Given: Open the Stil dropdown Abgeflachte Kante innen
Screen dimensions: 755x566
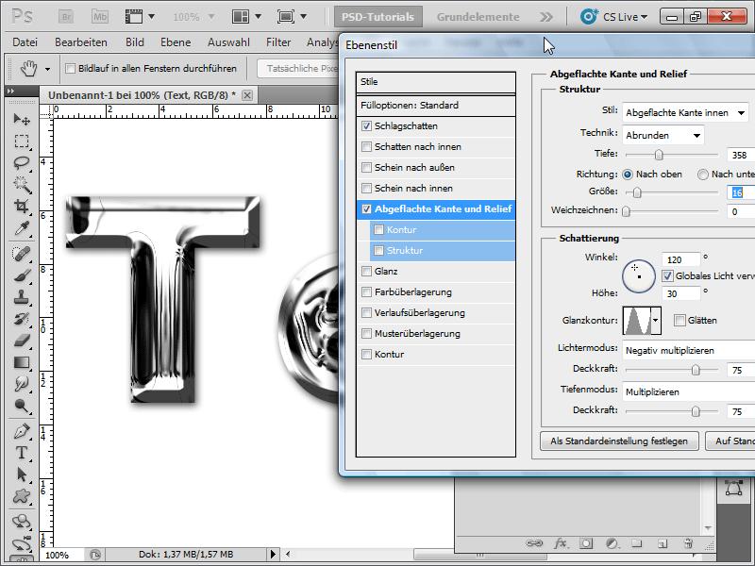Looking at the screenshot, I should 686,113.
